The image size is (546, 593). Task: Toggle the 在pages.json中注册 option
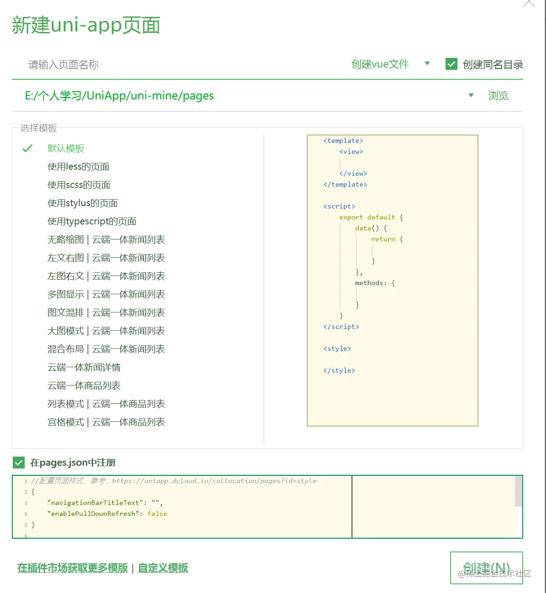(18, 463)
